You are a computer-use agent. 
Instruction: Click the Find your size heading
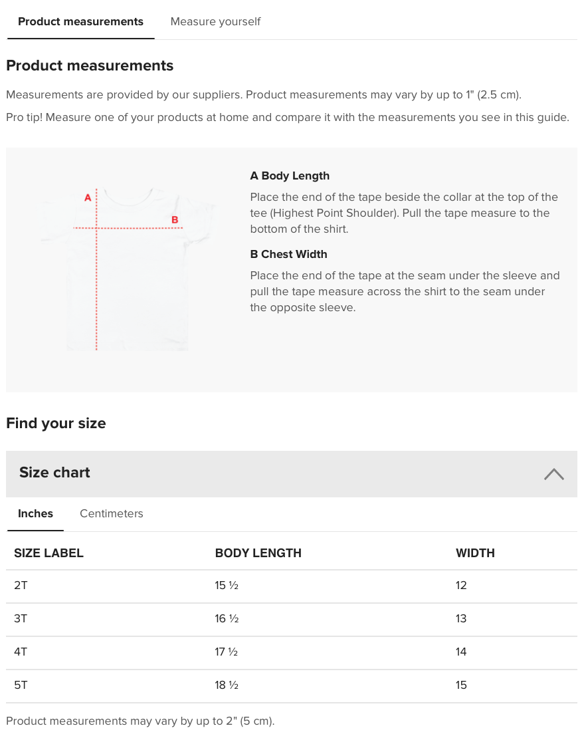pos(56,424)
